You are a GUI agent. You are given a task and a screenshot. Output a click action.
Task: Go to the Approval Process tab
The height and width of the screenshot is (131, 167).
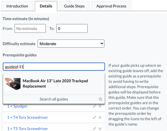(x=111, y=6)
